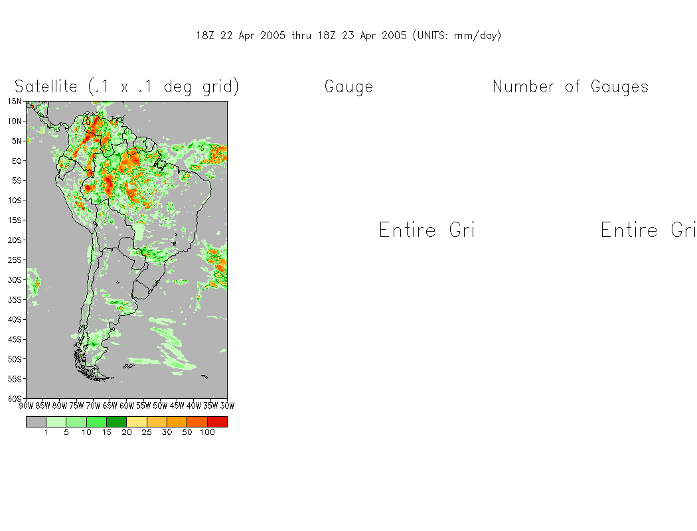Click the date range title text

click(x=348, y=36)
